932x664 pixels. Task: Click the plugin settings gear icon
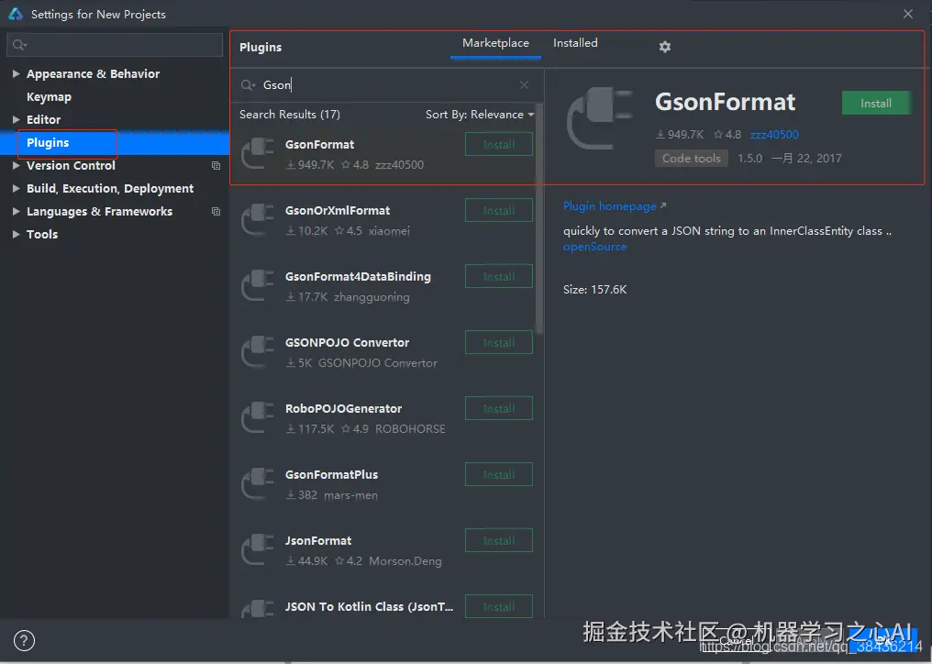pos(664,47)
